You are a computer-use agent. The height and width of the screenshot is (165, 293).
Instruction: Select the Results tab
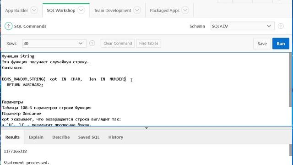tap(12, 137)
